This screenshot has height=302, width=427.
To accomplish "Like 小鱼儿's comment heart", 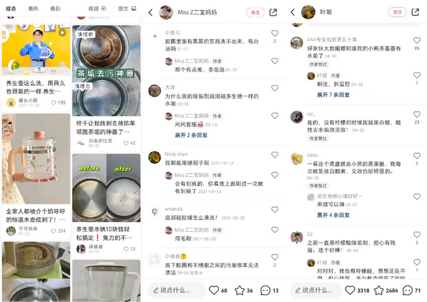I will point(275,33).
